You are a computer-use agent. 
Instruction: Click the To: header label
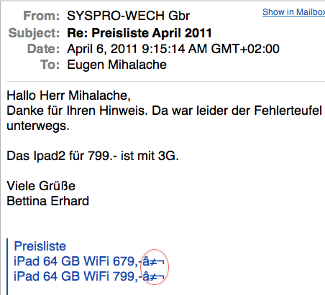50,65
